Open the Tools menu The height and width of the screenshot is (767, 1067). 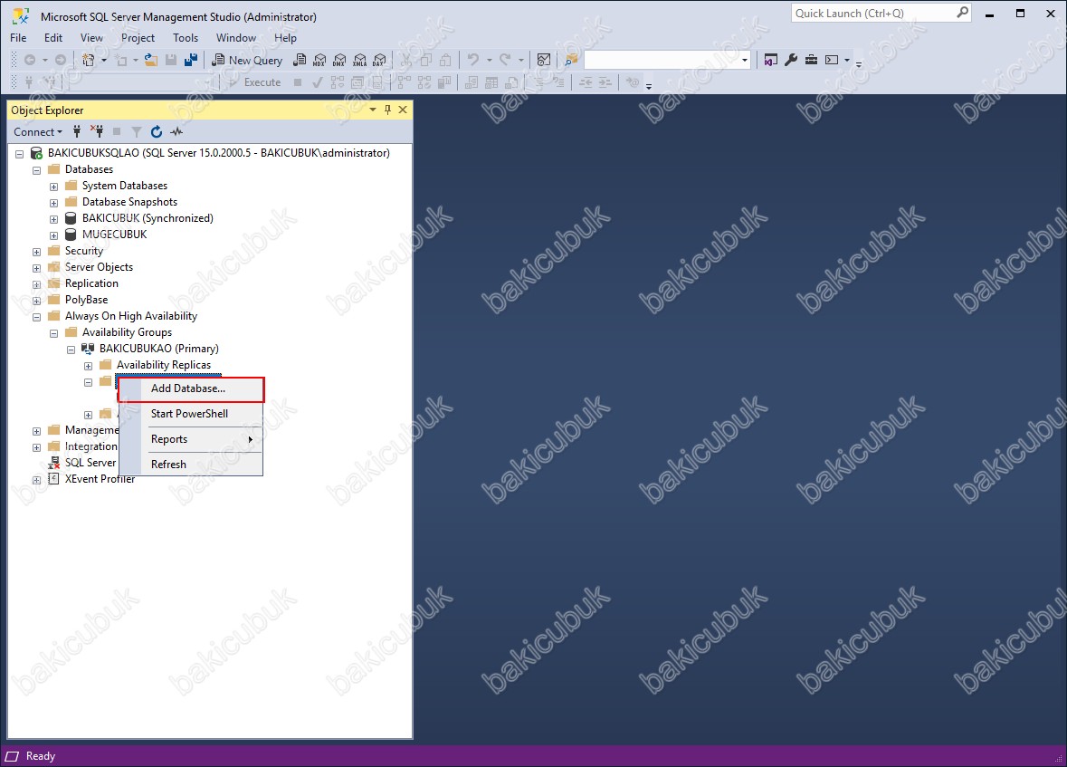(186, 38)
